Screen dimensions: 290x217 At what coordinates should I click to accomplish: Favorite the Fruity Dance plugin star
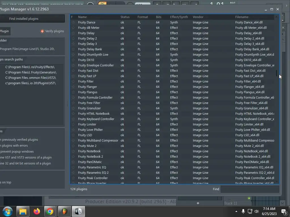tap(73, 22)
